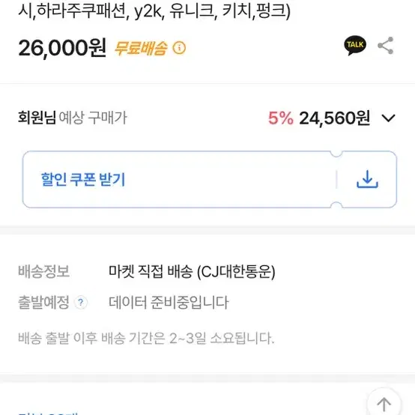This screenshot has height=415, width=415.
Task: Go back to top with arrow button
Action: pyautogui.click(x=384, y=403)
